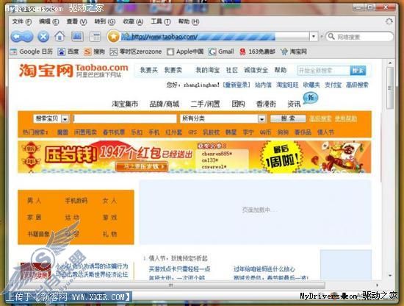This screenshot has width=404, height=306.
Task: Open 搜狗 bookmark
Action: pyautogui.click(x=94, y=51)
